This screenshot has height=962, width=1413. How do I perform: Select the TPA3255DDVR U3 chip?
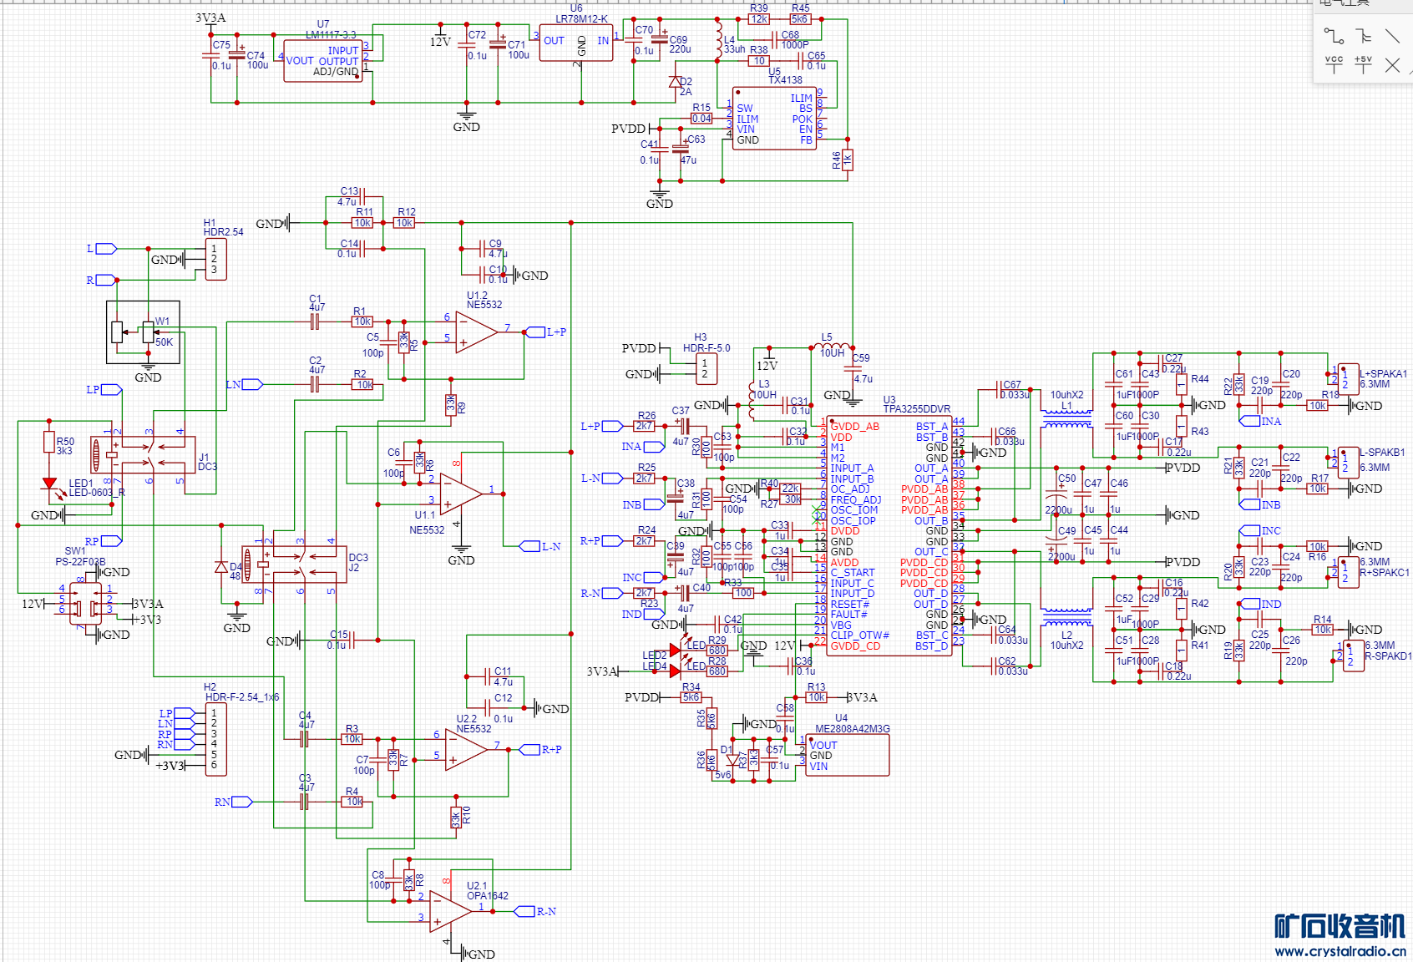[889, 536]
